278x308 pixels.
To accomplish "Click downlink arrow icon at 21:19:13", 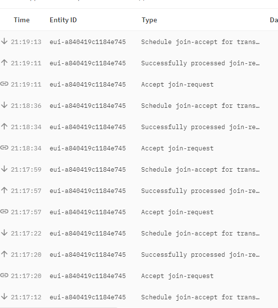I will point(4,41).
